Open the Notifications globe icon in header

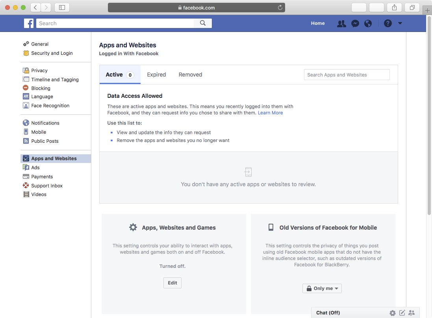pyautogui.click(x=368, y=23)
